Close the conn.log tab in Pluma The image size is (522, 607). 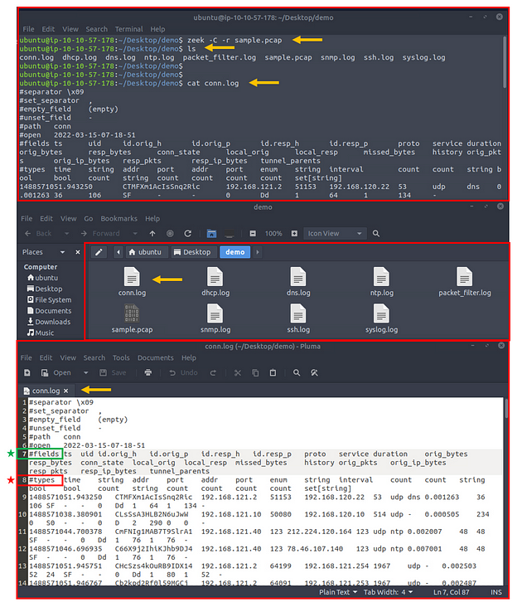coord(65,391)
